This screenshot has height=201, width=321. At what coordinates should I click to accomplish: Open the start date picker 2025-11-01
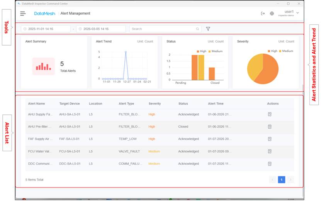pos(46,29)
